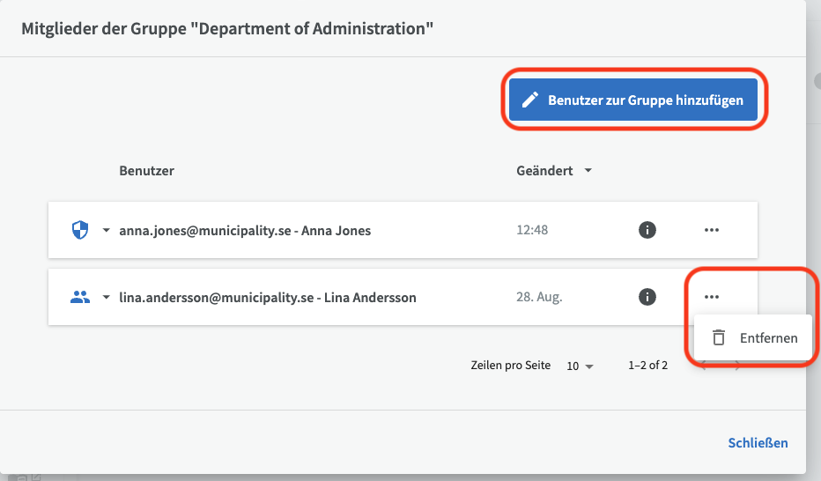Click the Geändert column header label
Viewport: 821px width, 481px height.
(x=544, y=171)
